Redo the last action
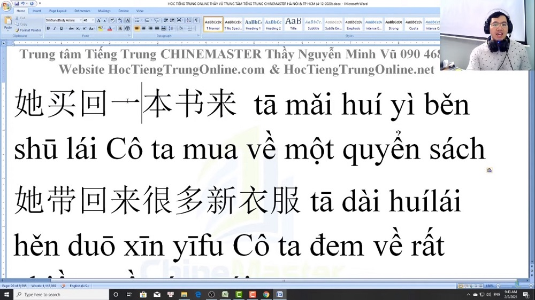Viewport: 535px width, 300px height. [32, 4]
